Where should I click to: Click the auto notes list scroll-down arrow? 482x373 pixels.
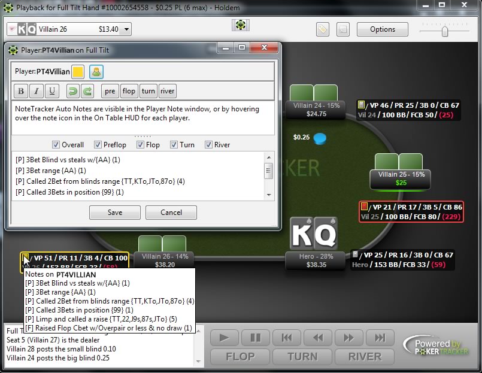coord(269,195)
